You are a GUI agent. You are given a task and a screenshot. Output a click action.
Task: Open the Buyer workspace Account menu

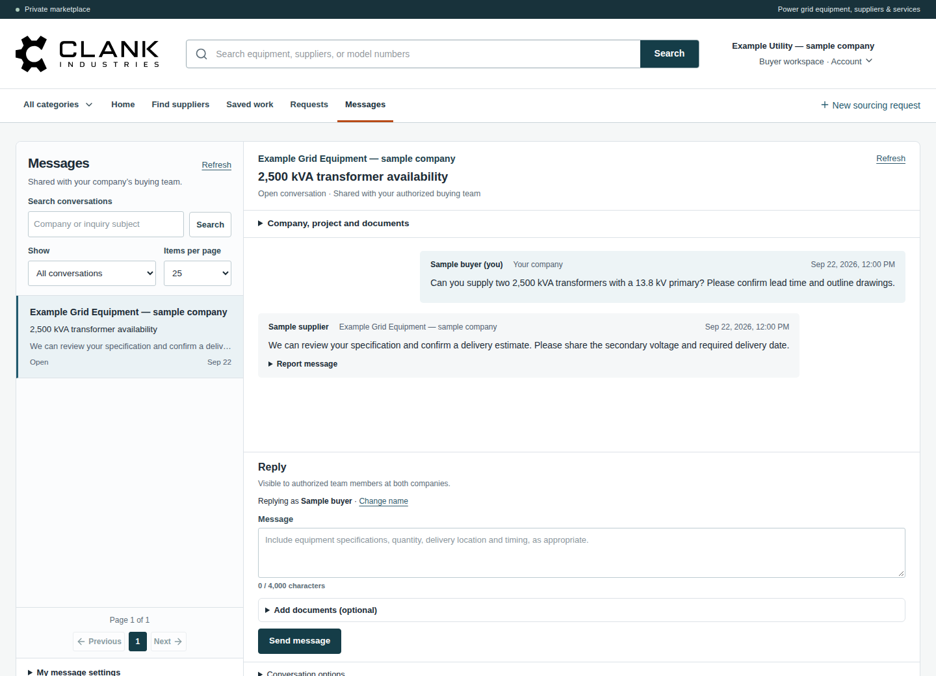tap(816, 61)
